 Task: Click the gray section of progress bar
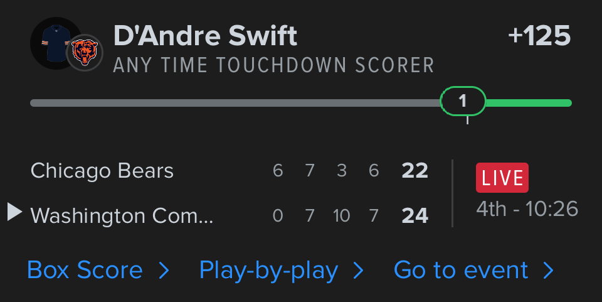point(235,103)
